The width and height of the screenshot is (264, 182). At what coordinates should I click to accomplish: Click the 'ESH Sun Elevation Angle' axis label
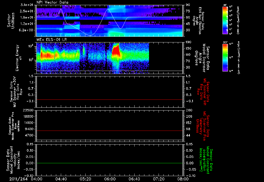click(199, 21)
